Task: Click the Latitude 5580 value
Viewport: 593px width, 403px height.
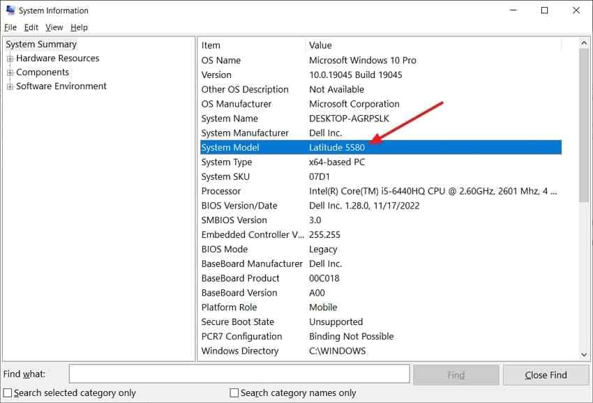Action: pos(337,147)
